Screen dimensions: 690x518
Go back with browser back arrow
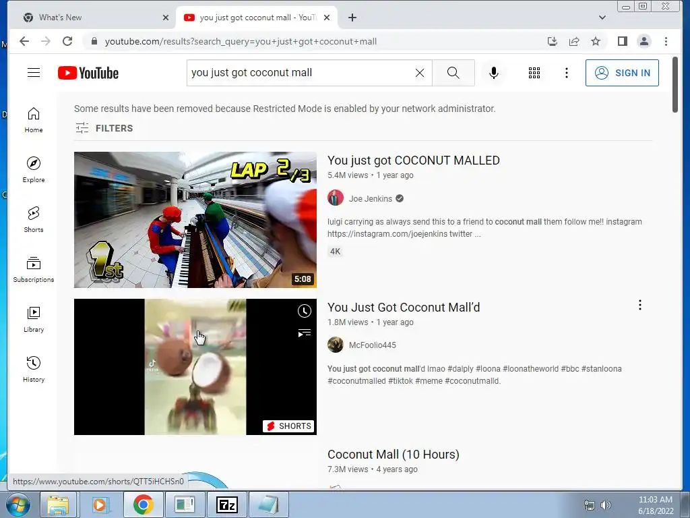tap(24, 41)
